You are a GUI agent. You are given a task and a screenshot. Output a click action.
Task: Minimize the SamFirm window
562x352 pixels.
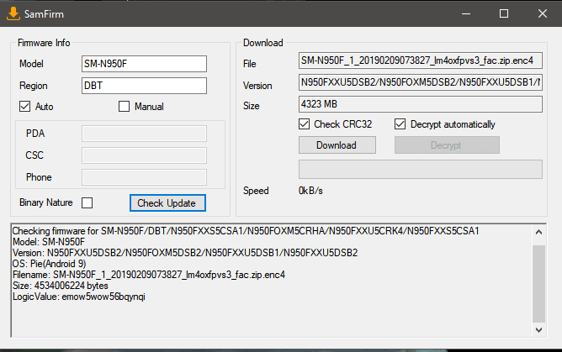tap(466, 14)
